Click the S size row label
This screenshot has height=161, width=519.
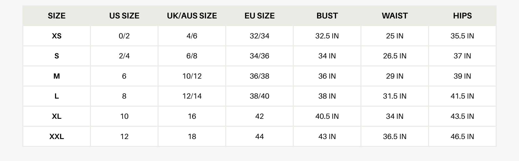[x=57, y=56]
